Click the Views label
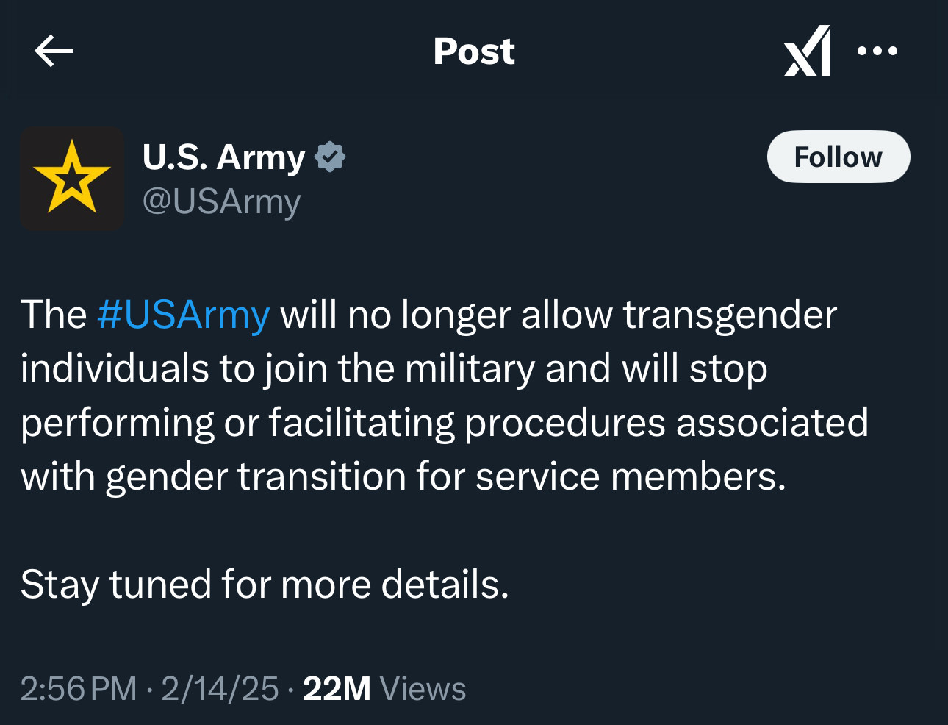 click(423, 689)
